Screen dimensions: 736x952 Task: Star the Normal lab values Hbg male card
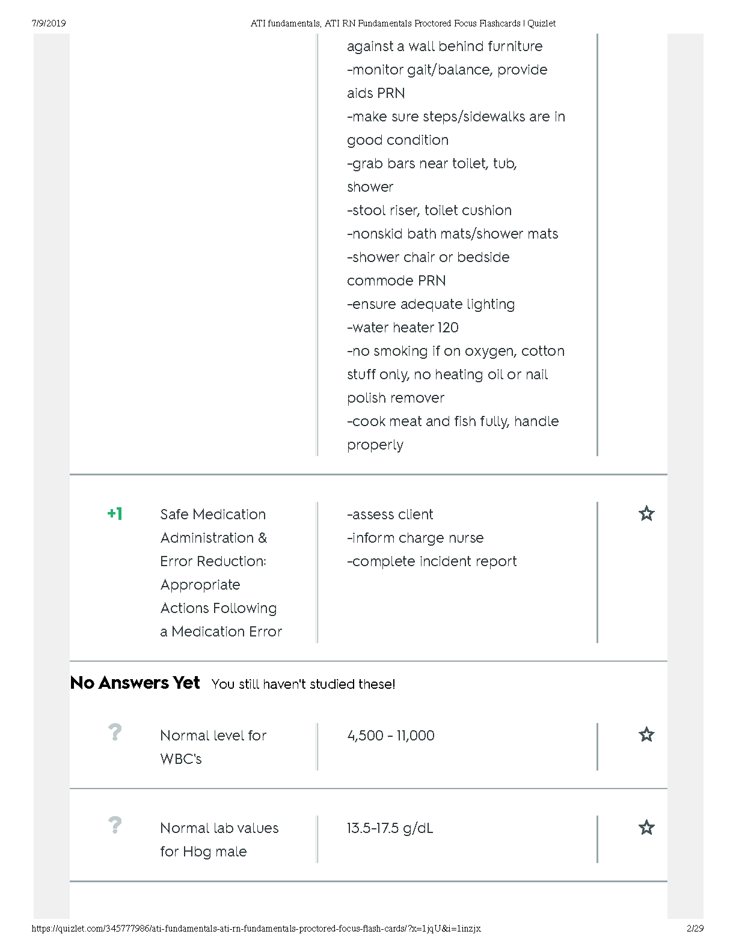[x=646, y=828]
